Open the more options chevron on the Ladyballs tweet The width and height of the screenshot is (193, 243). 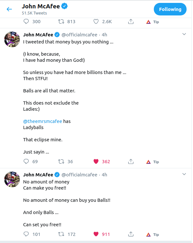click(184, 34)
